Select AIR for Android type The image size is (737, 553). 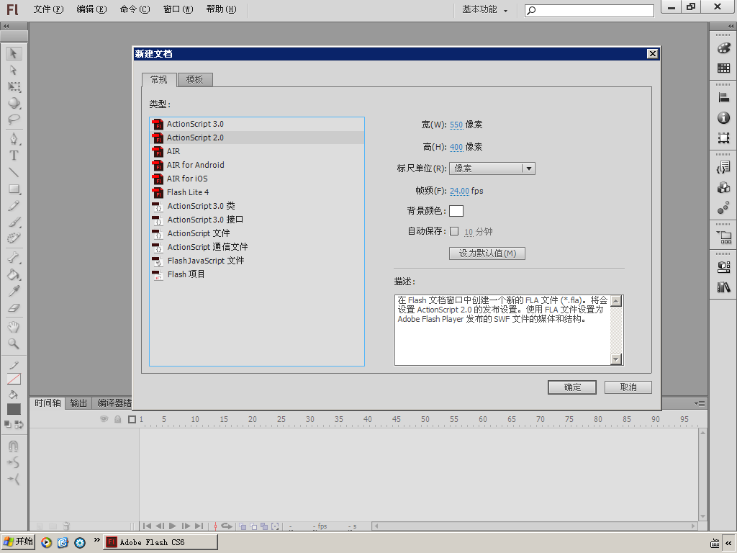click(x=257, y=165)
